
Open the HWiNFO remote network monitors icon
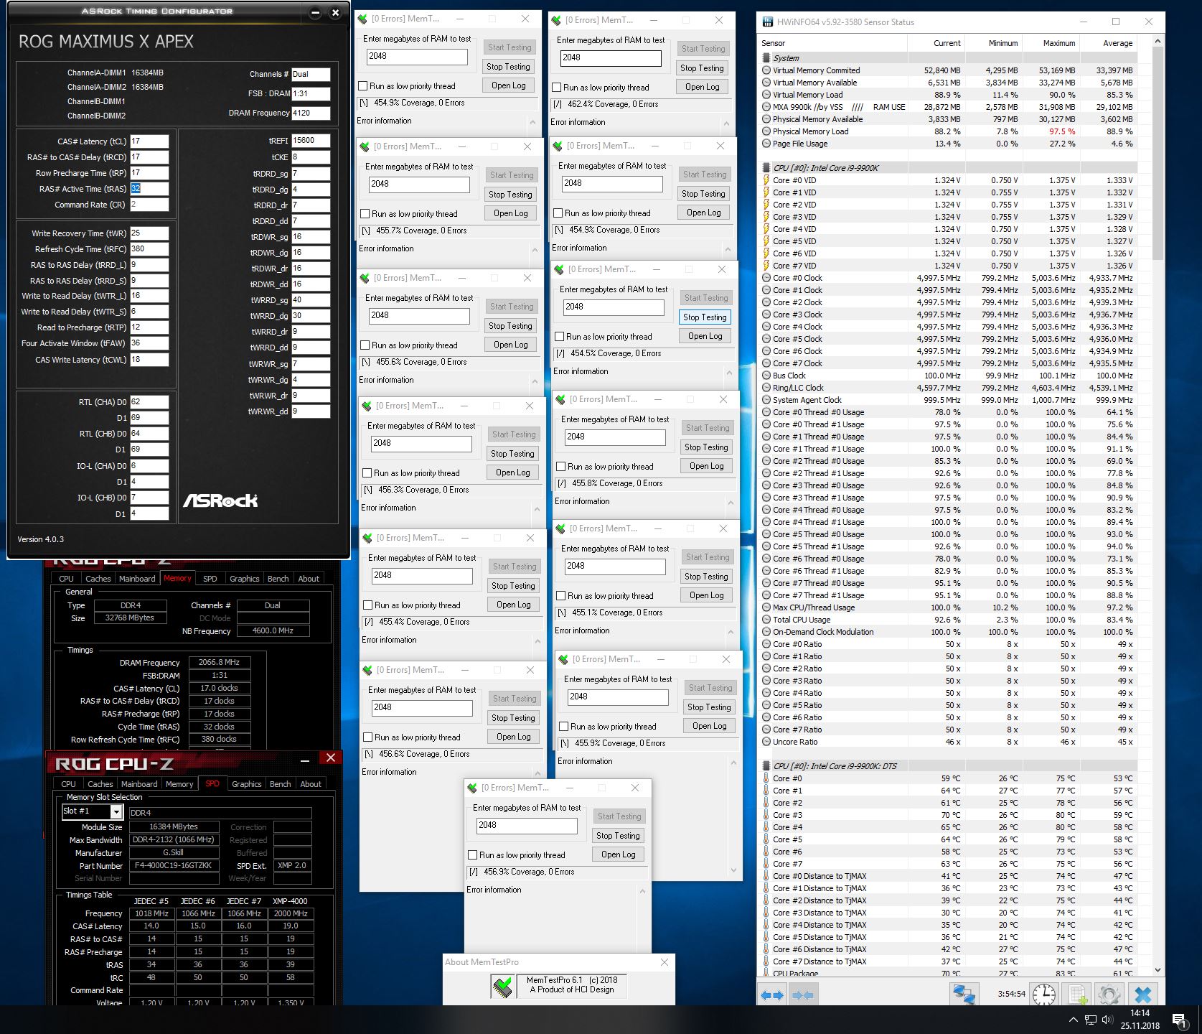pyautogui.click(x=964, y=995)
